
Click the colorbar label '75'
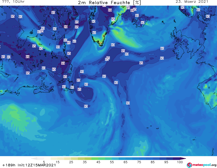click(x=139, y=162)
